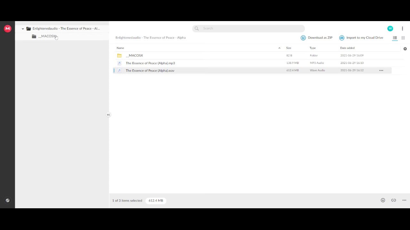Viewport: 410px width, 230px height.
Task: Download selected item via footer icon
Action: [383, 200]
